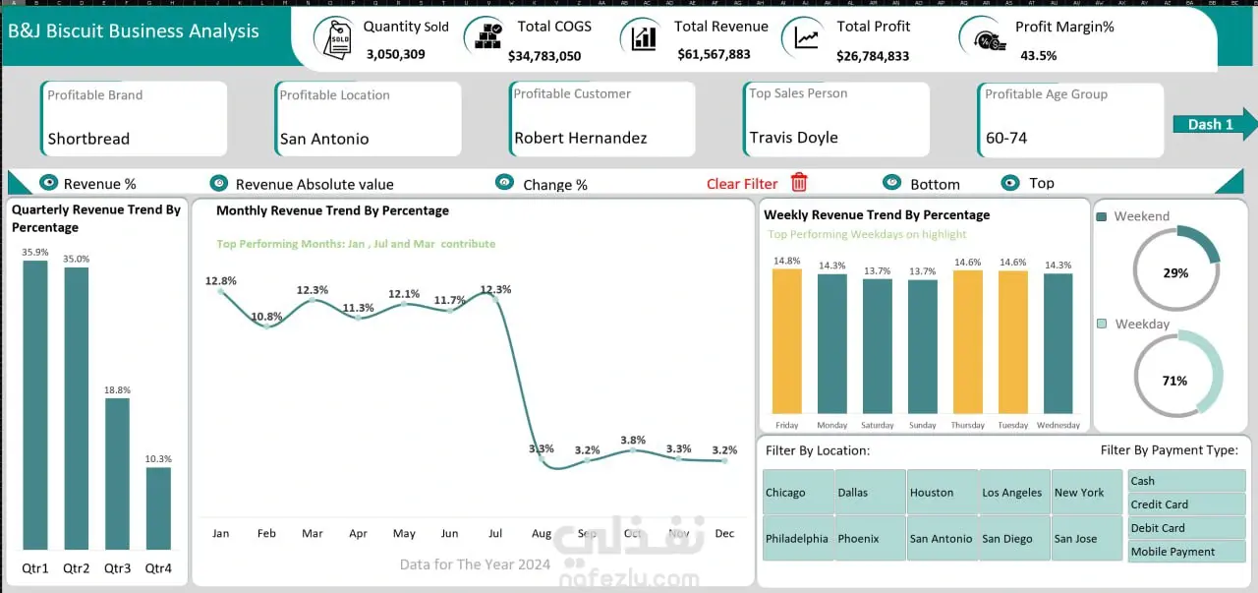Click the 12.3% Jul data point label

(495, 289)
